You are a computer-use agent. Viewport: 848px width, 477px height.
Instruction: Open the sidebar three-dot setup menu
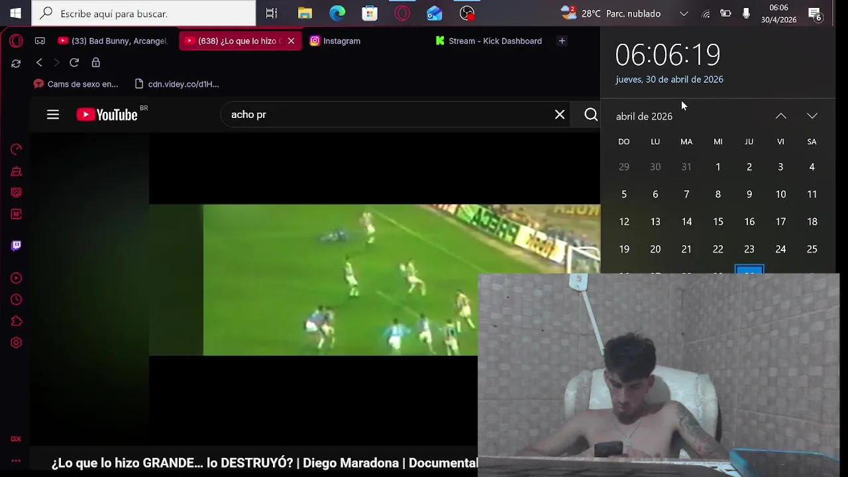[16, 460]
